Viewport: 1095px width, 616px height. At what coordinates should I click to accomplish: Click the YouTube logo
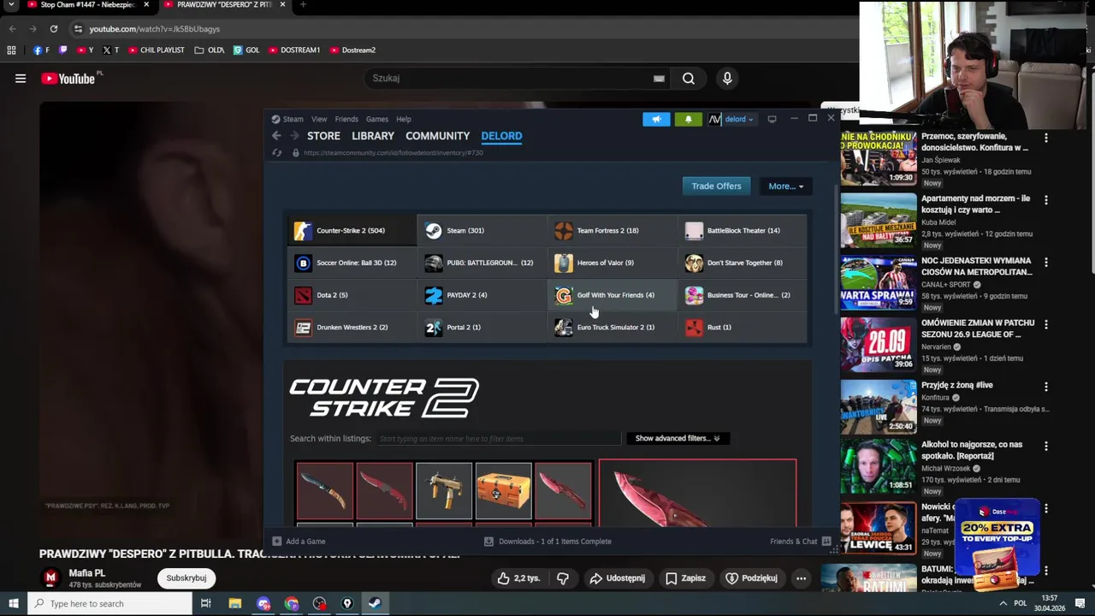click(x=68, y=79)
